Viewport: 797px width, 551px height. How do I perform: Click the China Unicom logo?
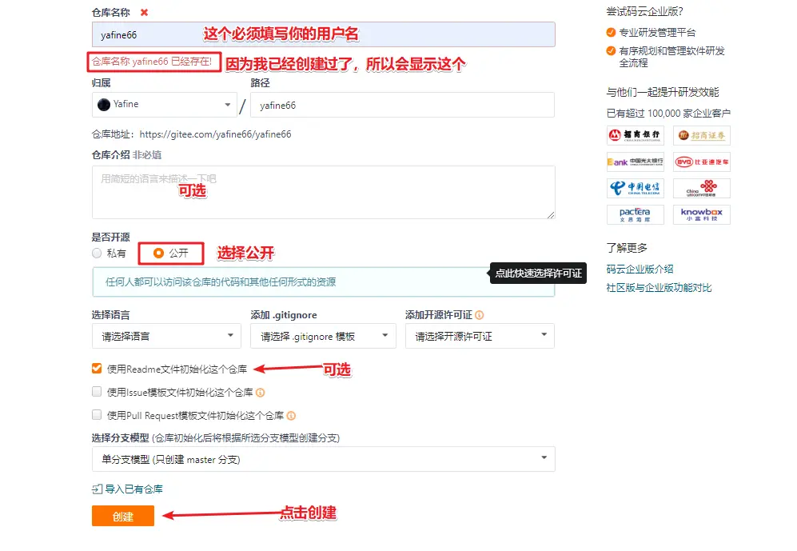[x=702, y=188]
